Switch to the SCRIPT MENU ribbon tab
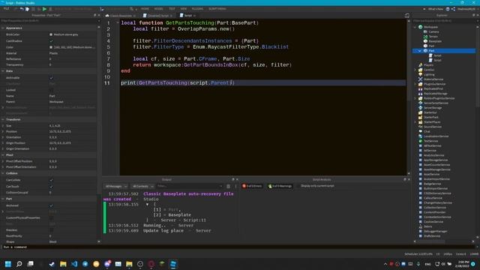 [217, 9]
